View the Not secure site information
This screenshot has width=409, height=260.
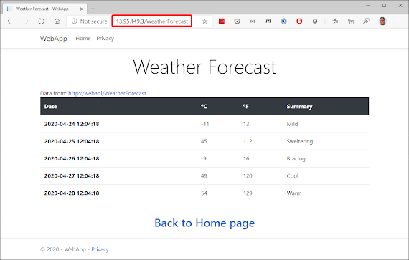coord(90,21)
